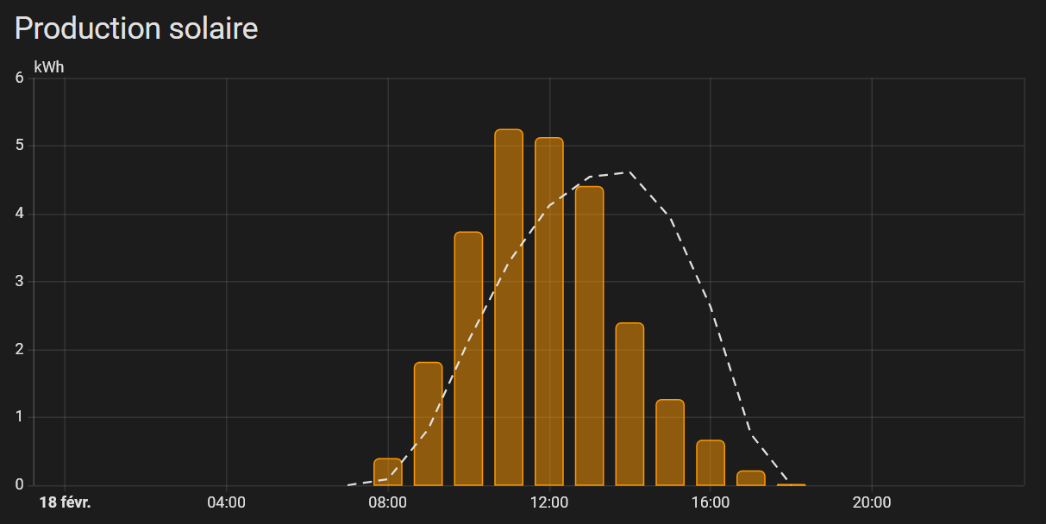Click the '16:00' time axis label

click(x=711, y=502)
